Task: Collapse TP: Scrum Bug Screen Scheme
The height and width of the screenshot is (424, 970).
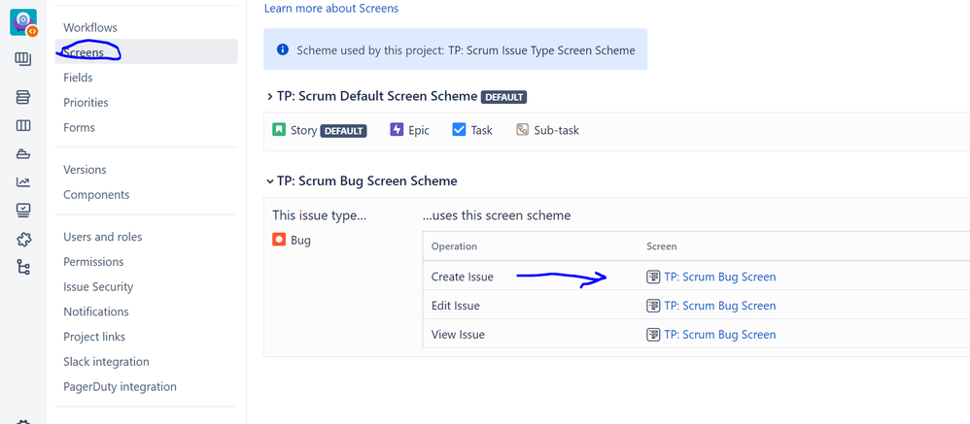Action: tap(270, 181)
